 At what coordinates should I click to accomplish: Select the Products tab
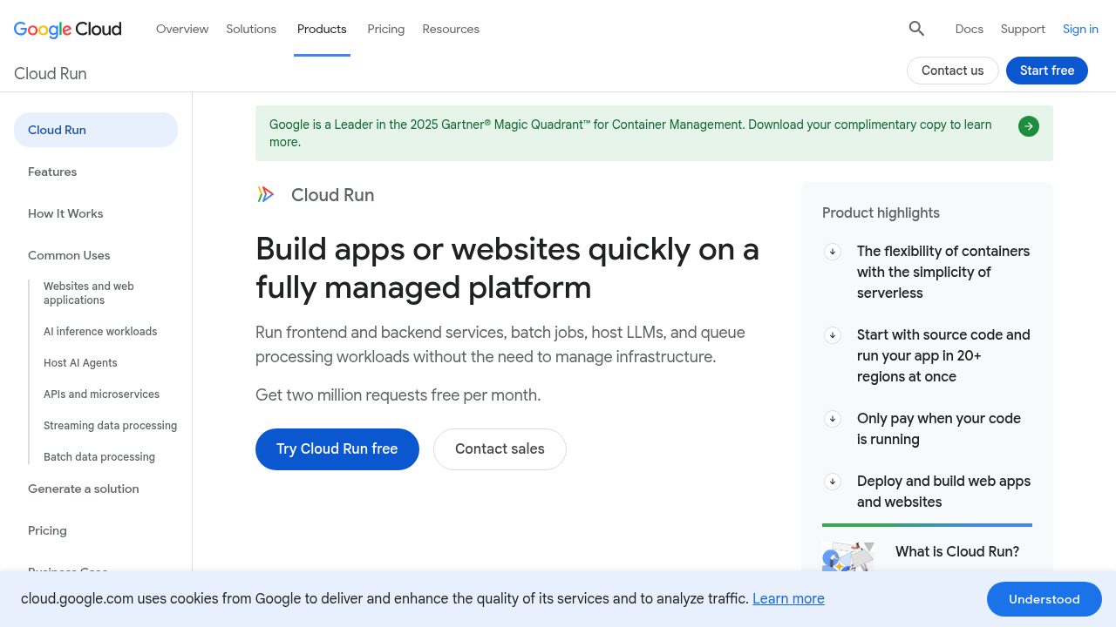(x=322, y=29)
